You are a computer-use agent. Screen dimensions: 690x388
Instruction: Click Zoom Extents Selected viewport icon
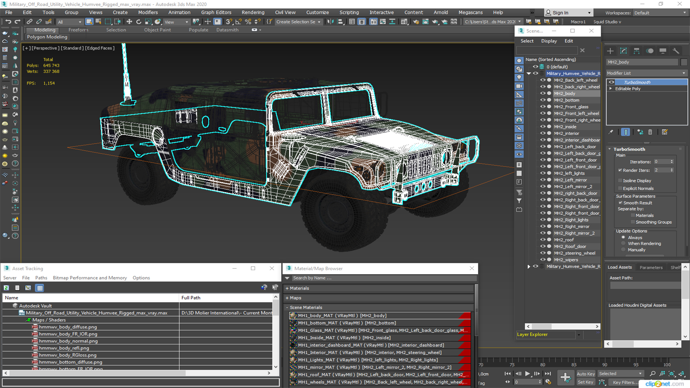point(672,374)
